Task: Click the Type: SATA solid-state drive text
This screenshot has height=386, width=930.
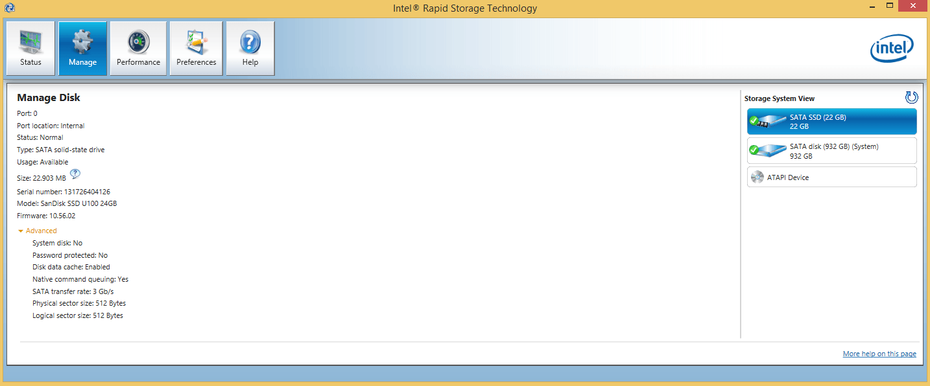Action: 60,150
